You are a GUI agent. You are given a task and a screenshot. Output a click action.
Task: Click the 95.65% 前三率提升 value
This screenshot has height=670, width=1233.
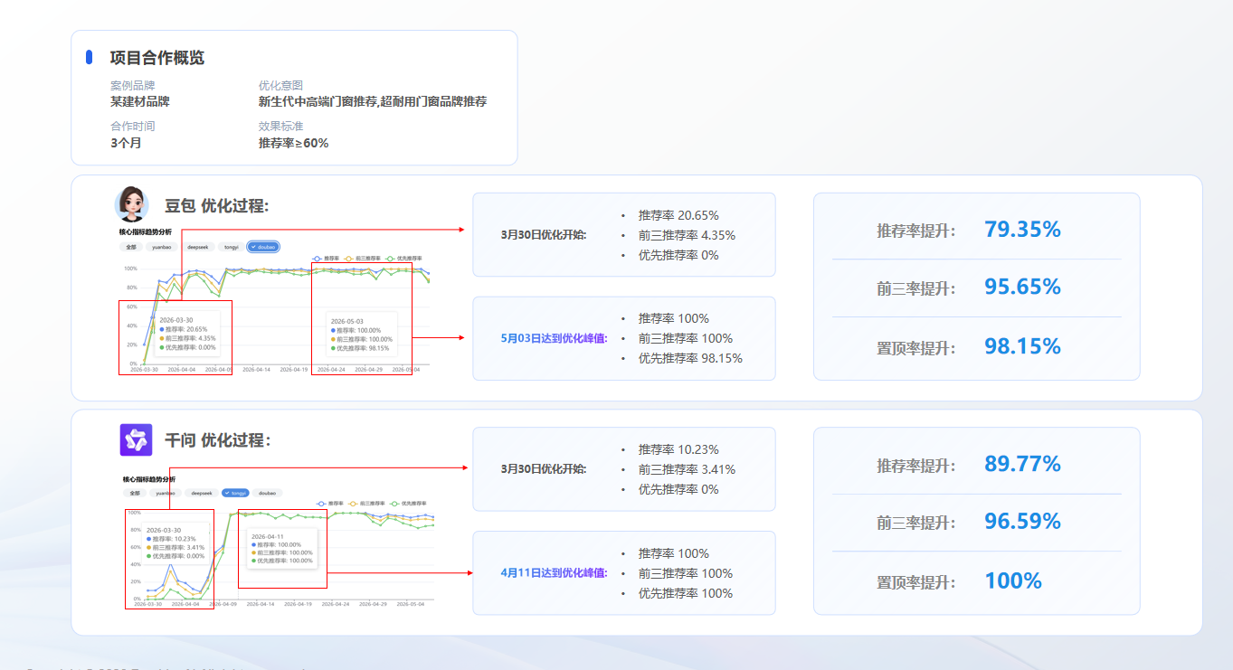point(1022,287)
